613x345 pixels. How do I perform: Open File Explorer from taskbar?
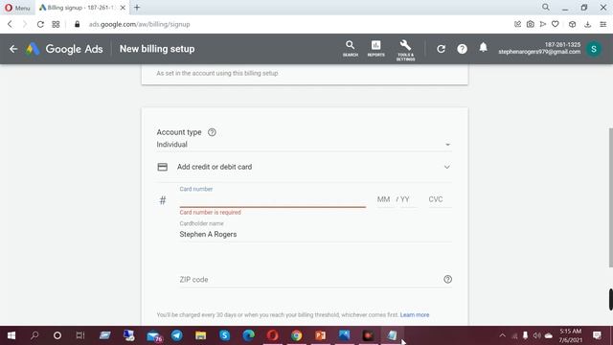tap(200, 335)
